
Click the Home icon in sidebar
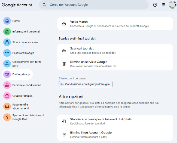[7, 21]
